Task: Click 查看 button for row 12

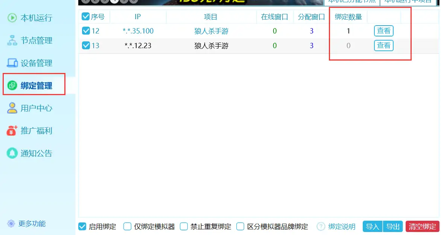Action: point(383,31)
